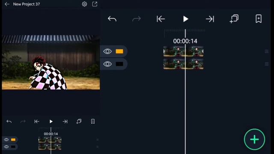Select the upper clip in the small timeline
Viewport: 274px width, 154px height.
(x=50, y=140)
